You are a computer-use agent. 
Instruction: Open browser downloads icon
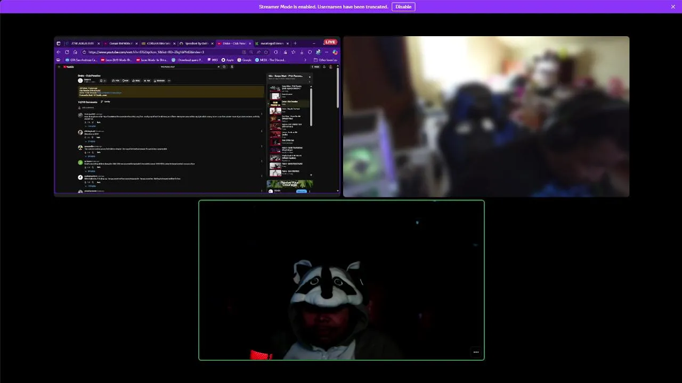pos(302,52)
